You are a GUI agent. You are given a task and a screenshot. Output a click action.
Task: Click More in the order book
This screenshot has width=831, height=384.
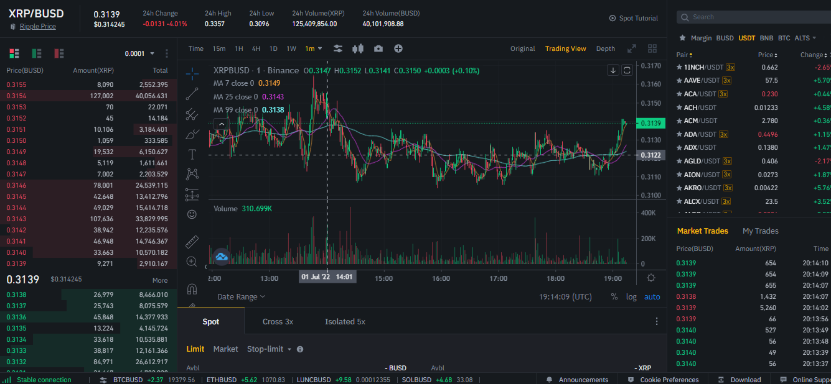point(160,280)
